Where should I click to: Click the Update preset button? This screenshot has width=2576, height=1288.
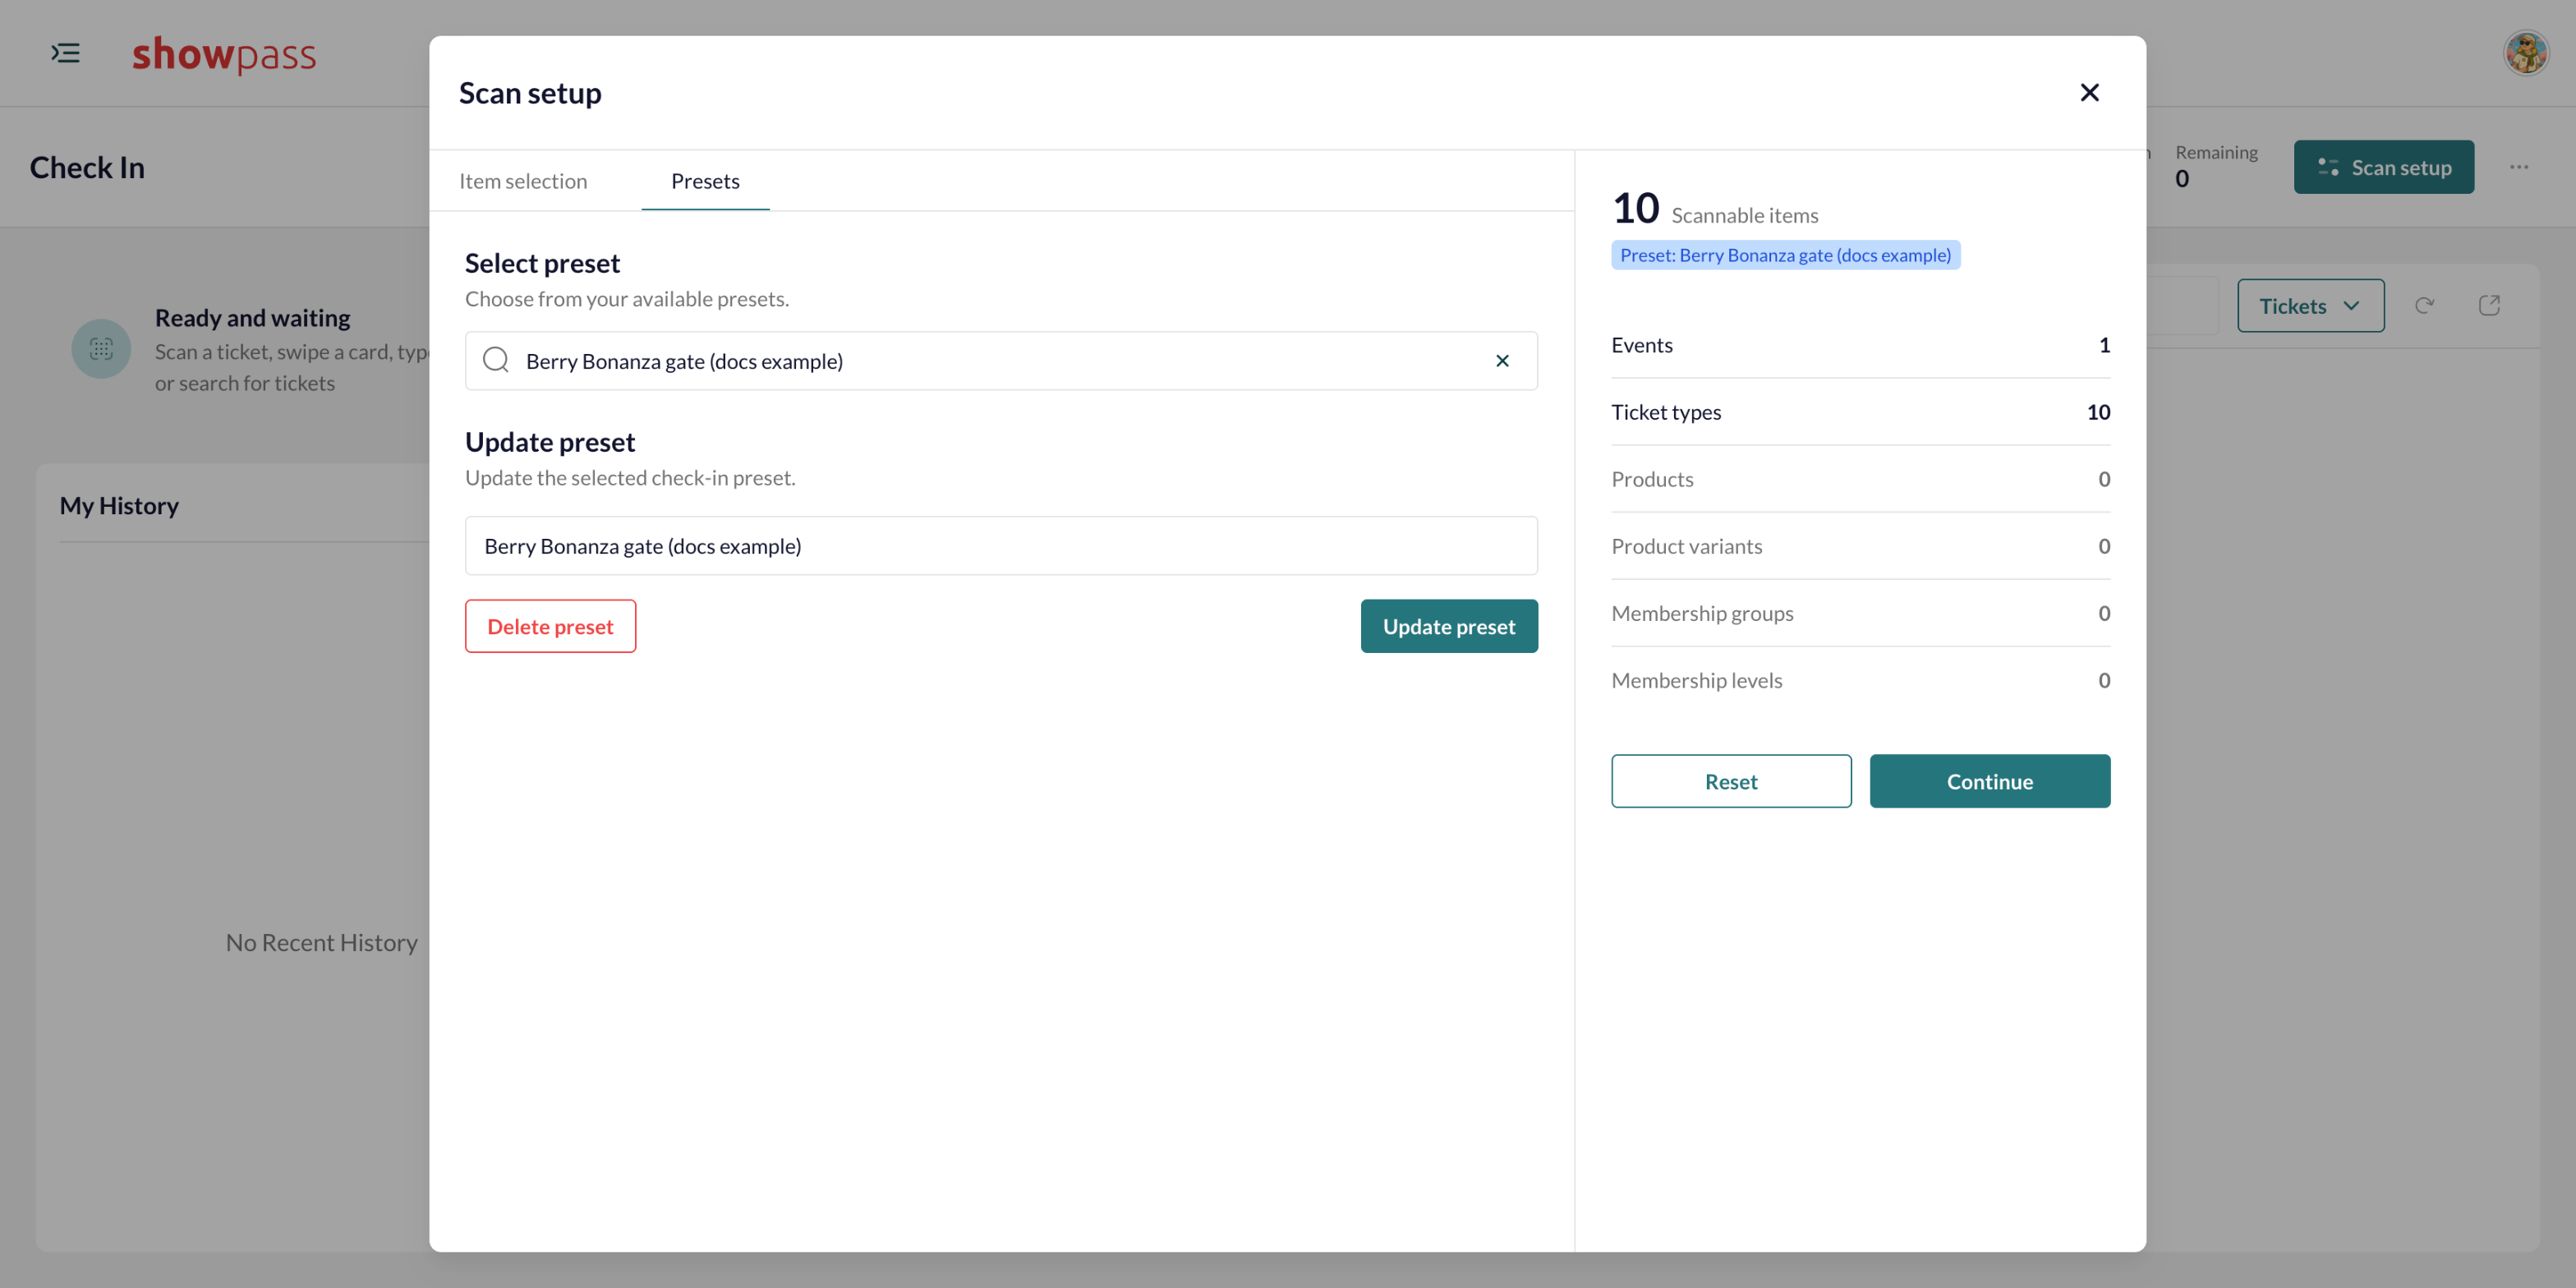coord(1448,626)
